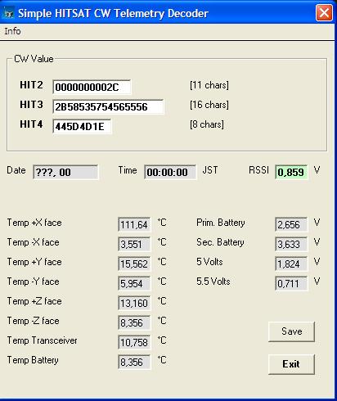Click the Exit button
The height and width of the screenshot is (401, 337).
coord(291,364)
